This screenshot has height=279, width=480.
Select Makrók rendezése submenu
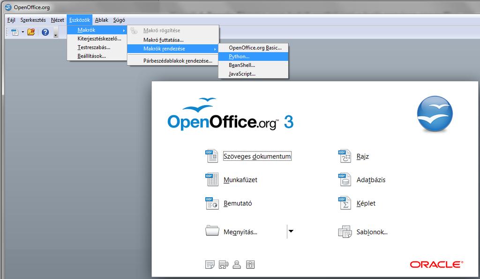[x=173, y=49]
